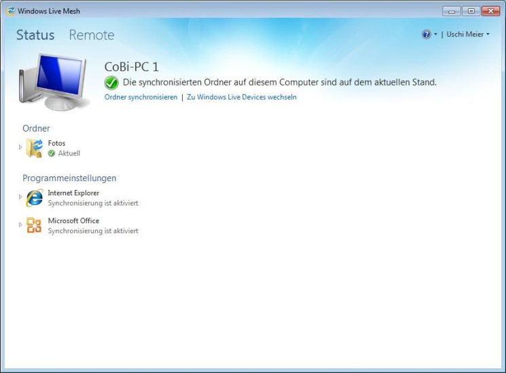The image size is (506, 373).
Task: Click the blue help question mark icon
Action: (x=427, y=34)
